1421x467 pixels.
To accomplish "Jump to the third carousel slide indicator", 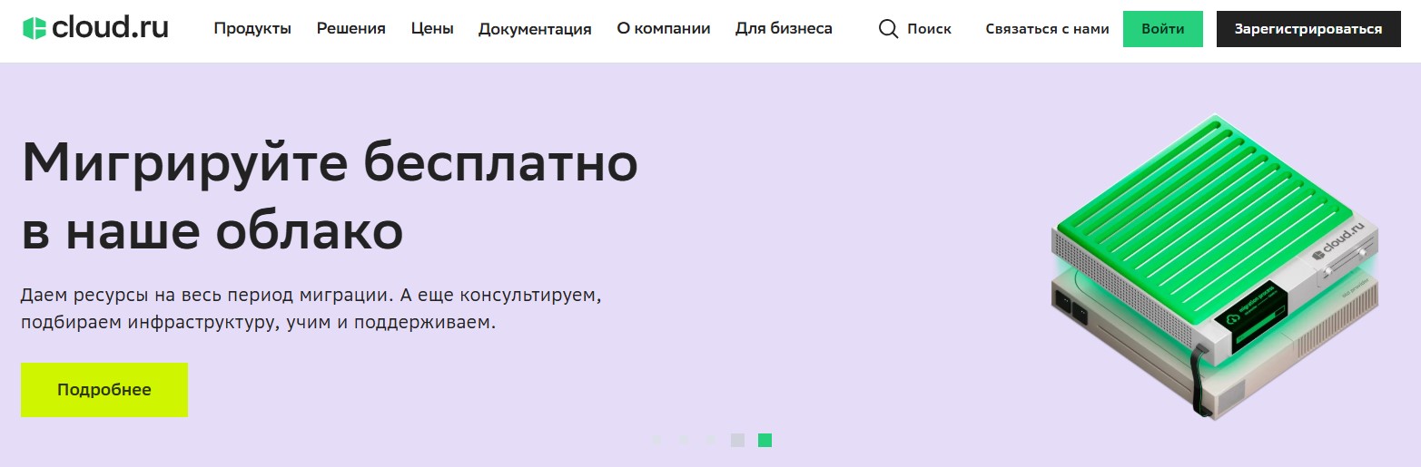I will click(711, 441).
